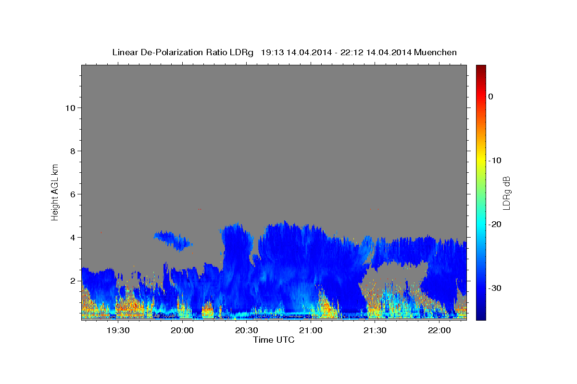The width and height of the screenshot is (577, 384).
Task: Click the plot title 'Linear De-Polarization Ratio LDRg'
Action: [182, 52]
